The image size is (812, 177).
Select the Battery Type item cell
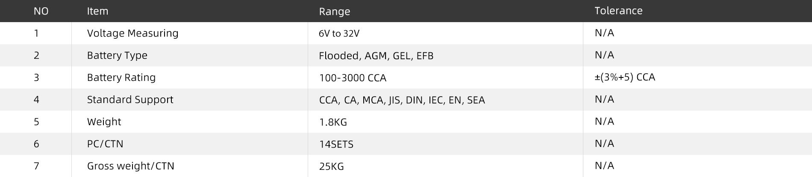[x=117, y=55]
